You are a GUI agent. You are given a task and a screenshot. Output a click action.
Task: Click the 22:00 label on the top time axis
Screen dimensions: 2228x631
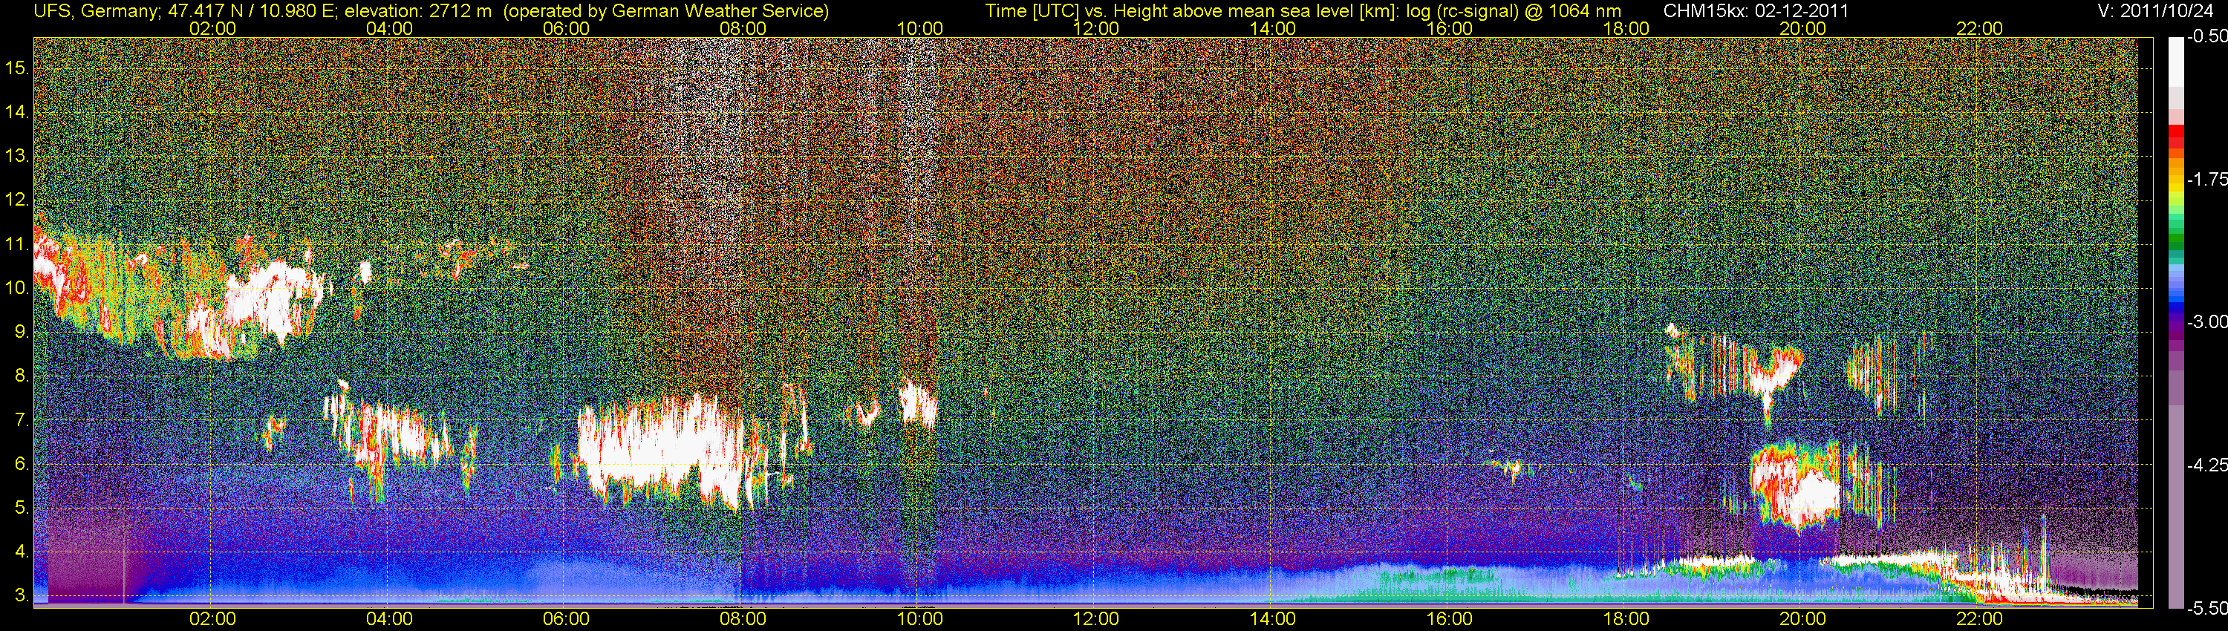coord(1980,28)
